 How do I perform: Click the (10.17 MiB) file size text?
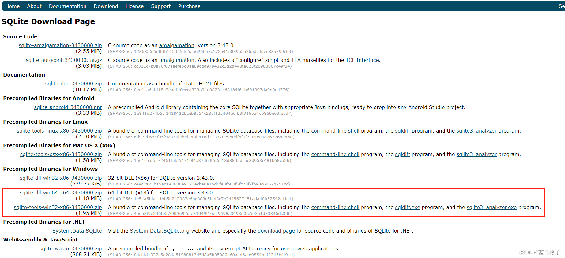pos(87,89)
